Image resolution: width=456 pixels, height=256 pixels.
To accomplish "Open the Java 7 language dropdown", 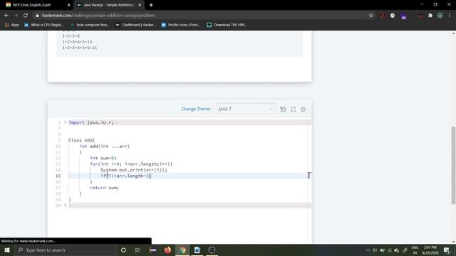I will tap(245, 109).
